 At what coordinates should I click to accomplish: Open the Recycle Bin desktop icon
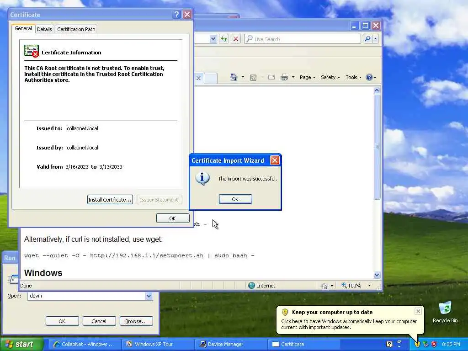[445, 312]
